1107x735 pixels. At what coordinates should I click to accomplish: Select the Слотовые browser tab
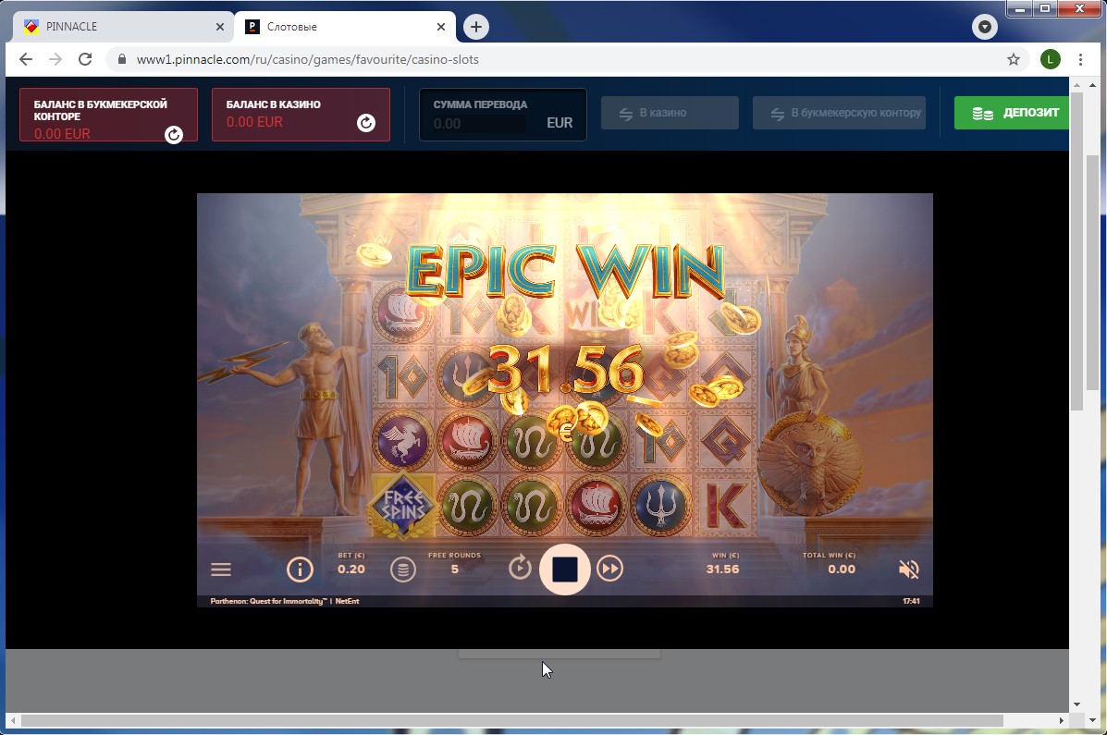(345, 27)
